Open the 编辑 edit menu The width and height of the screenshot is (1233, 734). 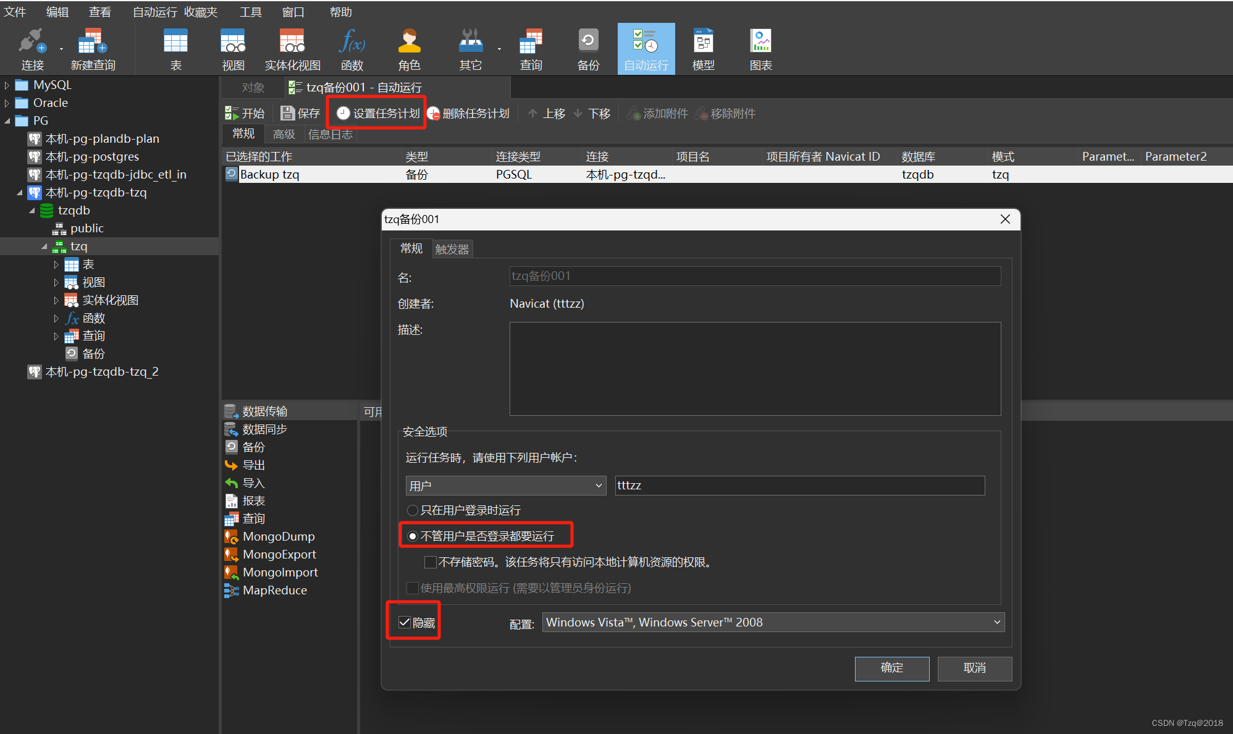point(57,12)
